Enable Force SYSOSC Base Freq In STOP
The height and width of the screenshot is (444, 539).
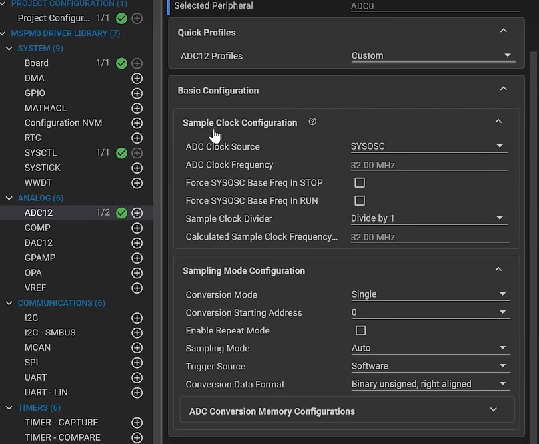point(360,182)
